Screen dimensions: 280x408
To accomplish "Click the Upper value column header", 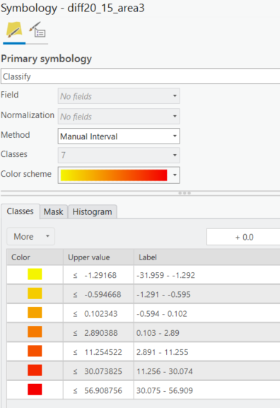I will (x=98, y=257).
